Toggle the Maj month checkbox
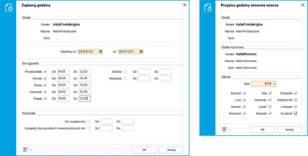 coord(270,93)
